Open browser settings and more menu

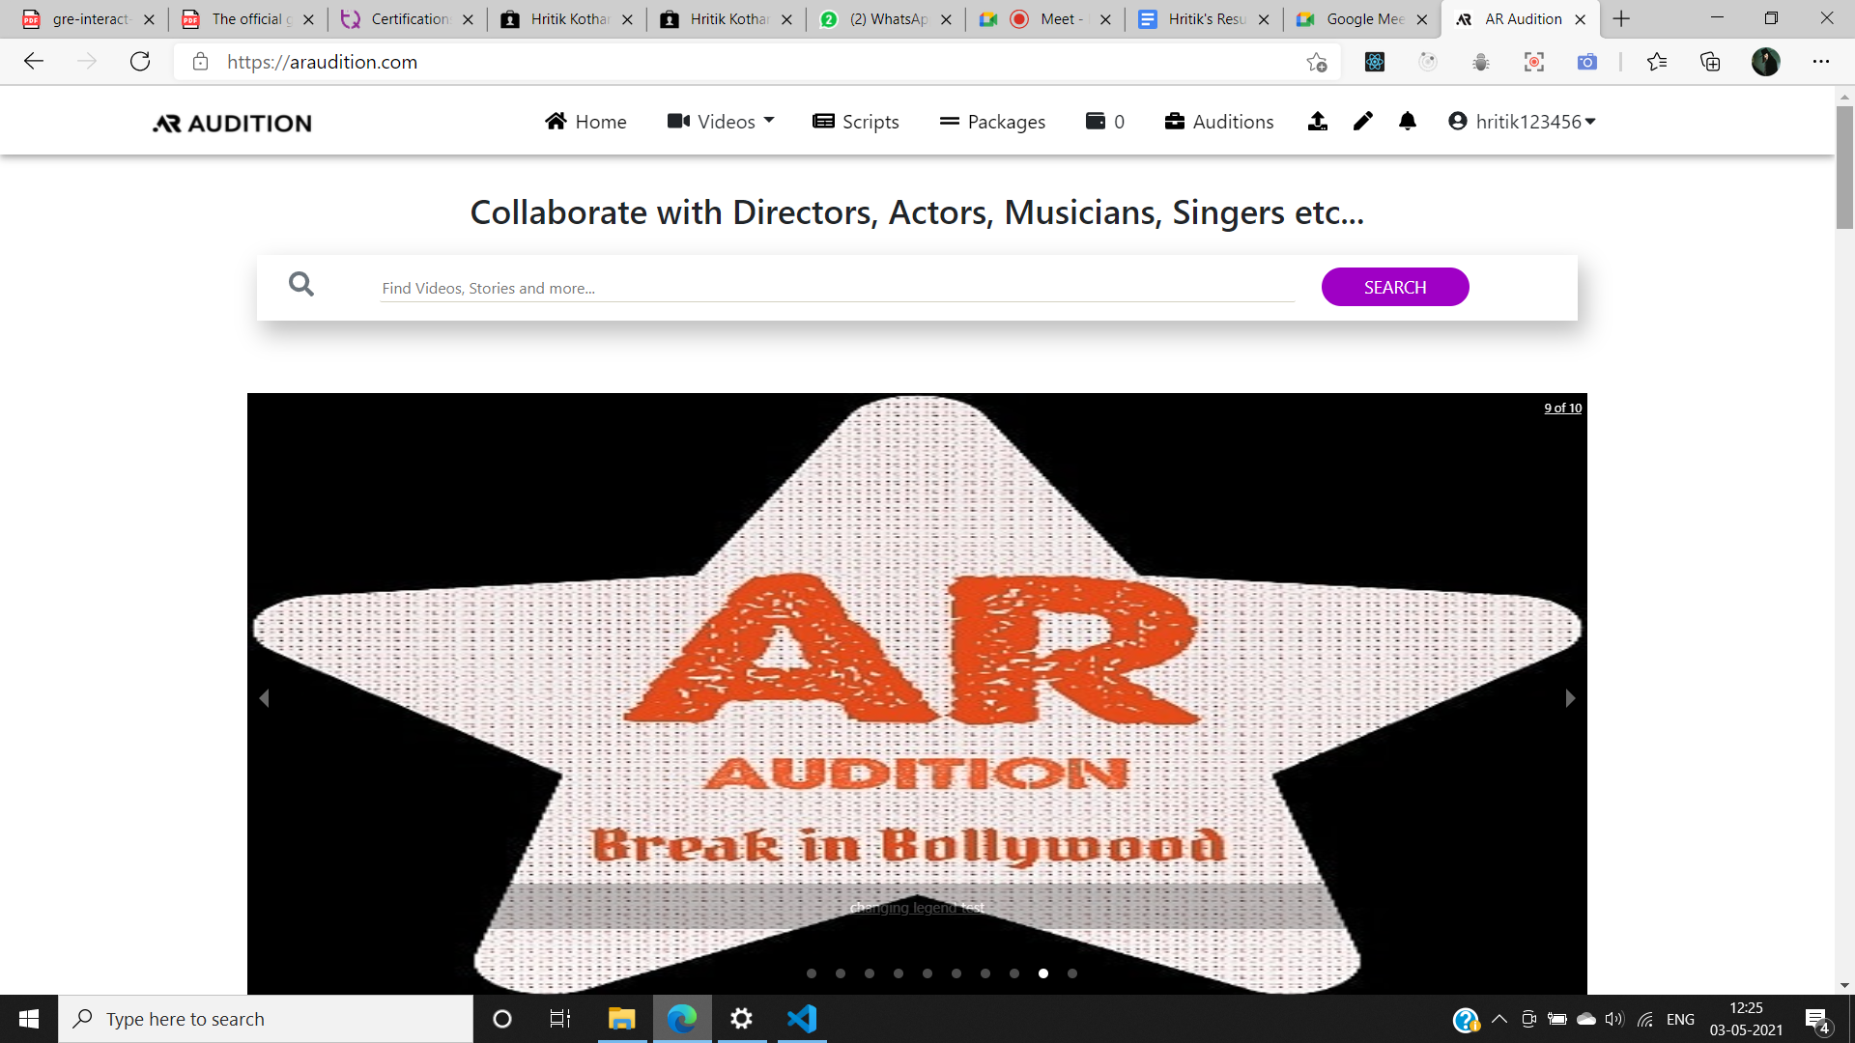pyautogui.click(x=1821, y=62)
